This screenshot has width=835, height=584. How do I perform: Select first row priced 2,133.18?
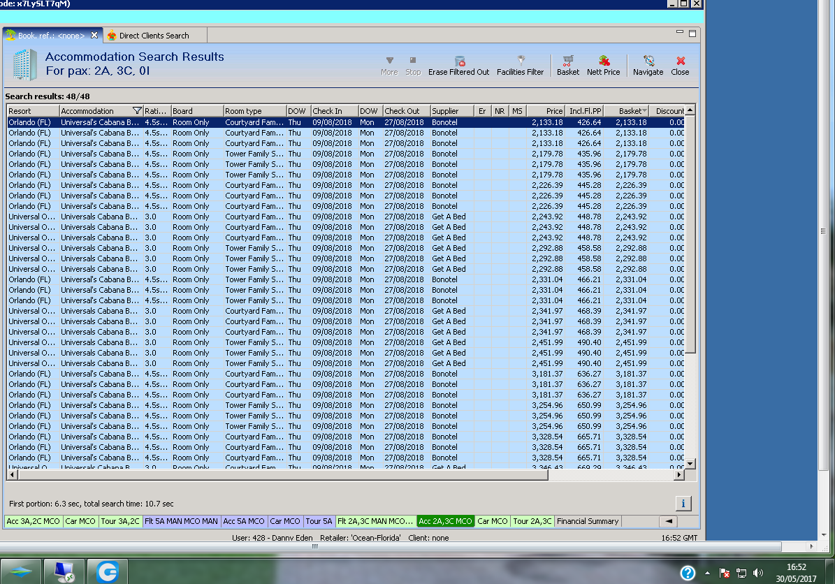(346, 122)
